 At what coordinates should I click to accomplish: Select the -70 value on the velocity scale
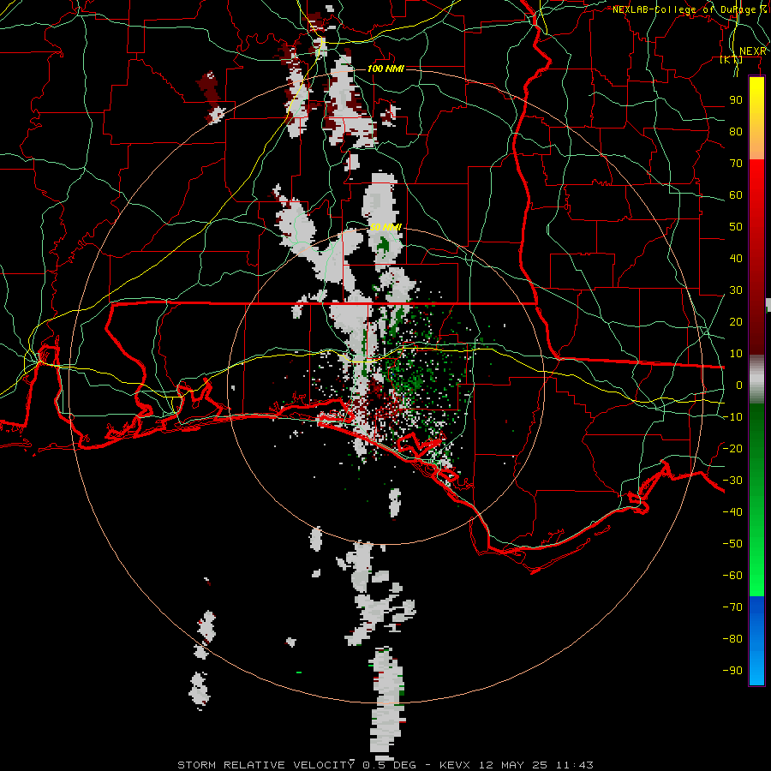[732, 607]
